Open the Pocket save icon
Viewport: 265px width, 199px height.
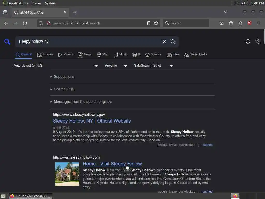(x=222, y=23)
